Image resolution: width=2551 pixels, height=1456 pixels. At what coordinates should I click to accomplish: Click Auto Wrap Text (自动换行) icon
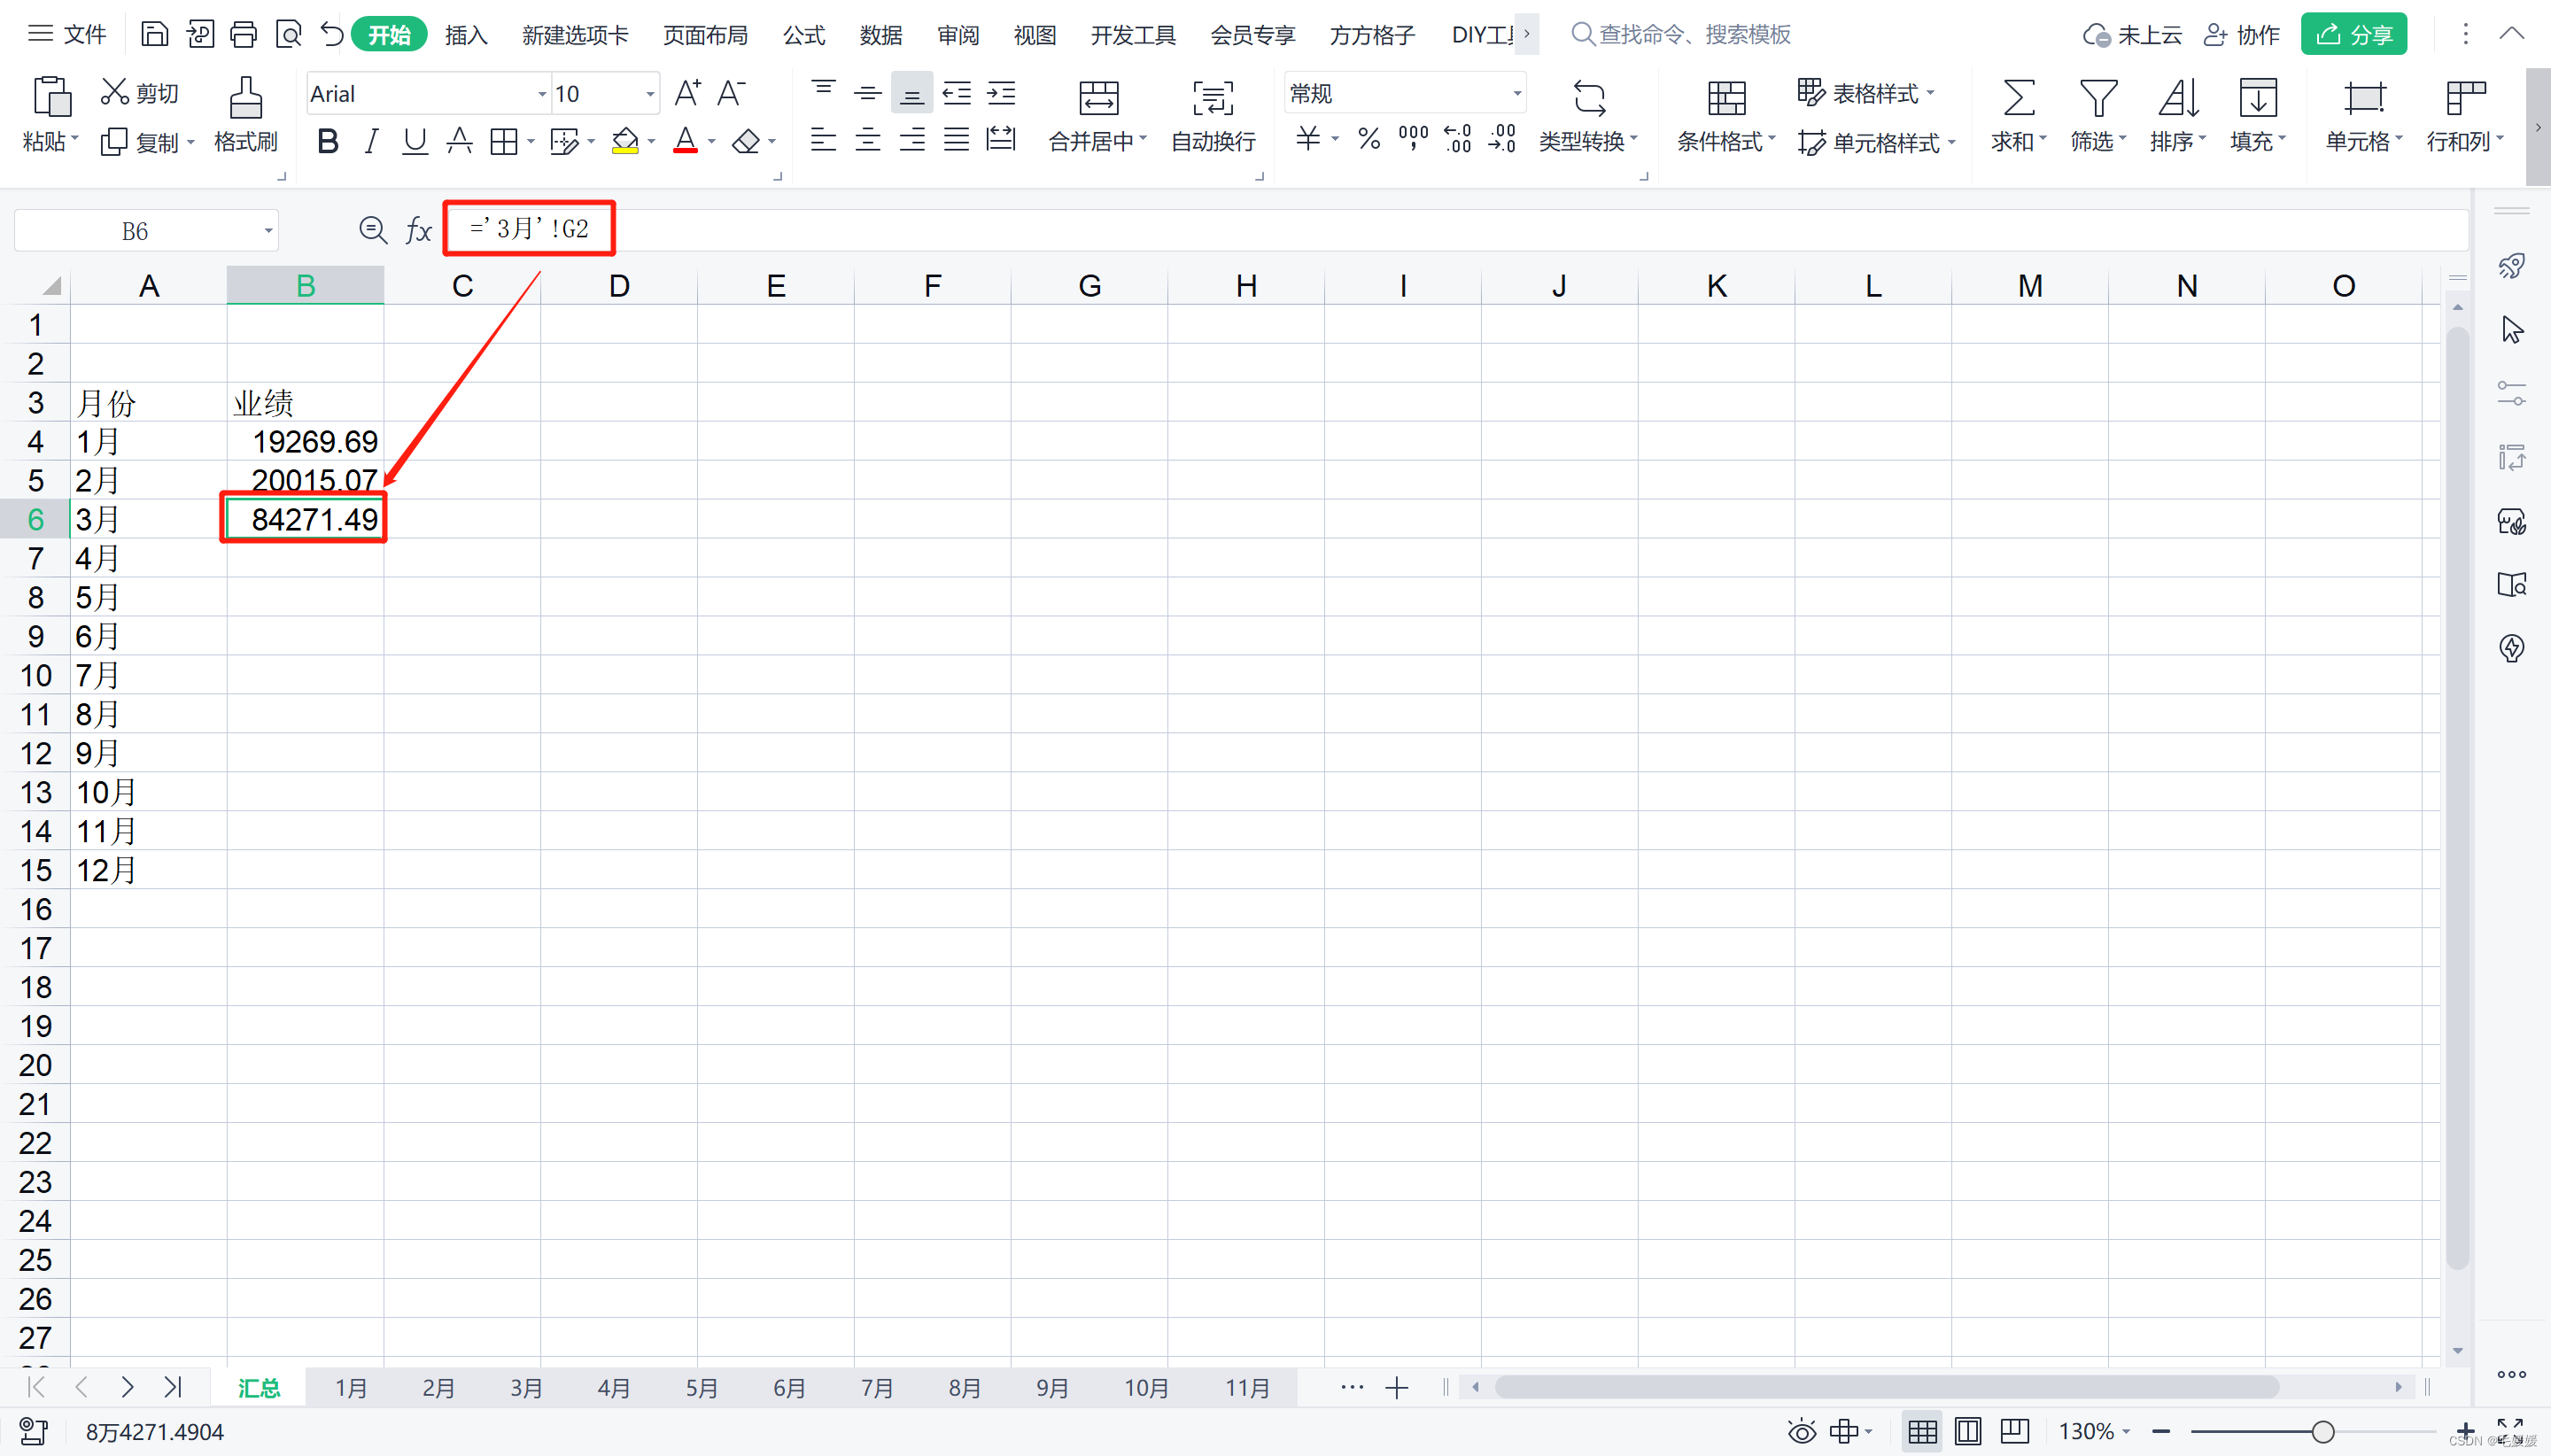pos(1213,98)
